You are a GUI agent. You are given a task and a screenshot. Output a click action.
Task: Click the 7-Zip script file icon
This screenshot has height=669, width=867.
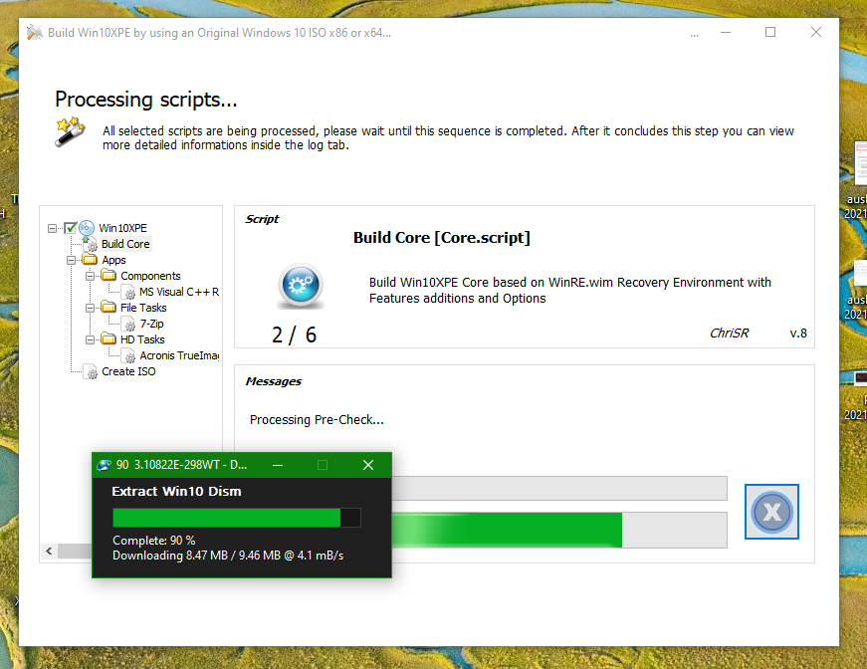pos(128,324)
